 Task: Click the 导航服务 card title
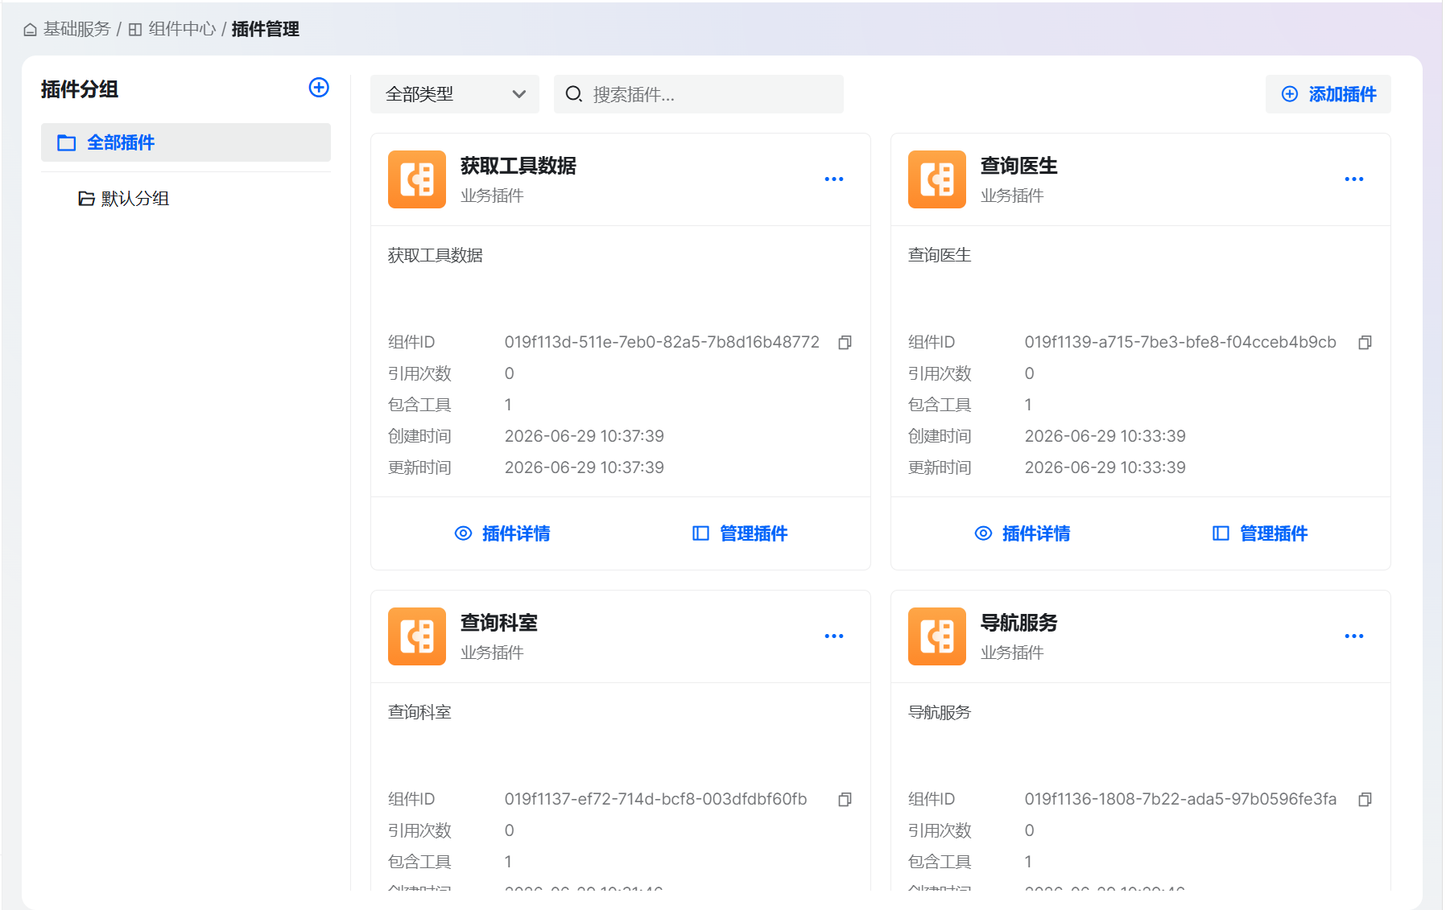tap(1018, 623)
